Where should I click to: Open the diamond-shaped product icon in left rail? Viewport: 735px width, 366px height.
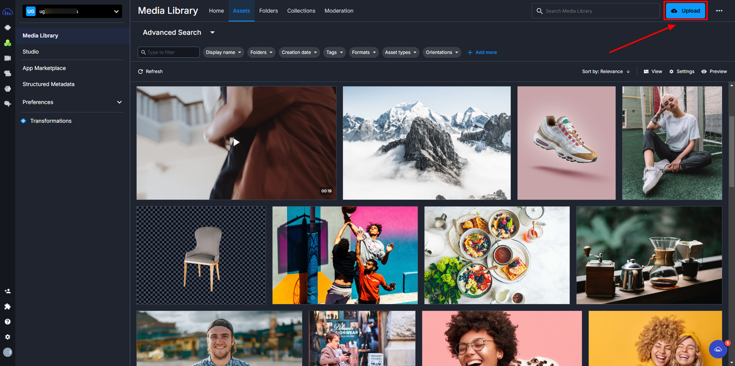pos(7,28)
